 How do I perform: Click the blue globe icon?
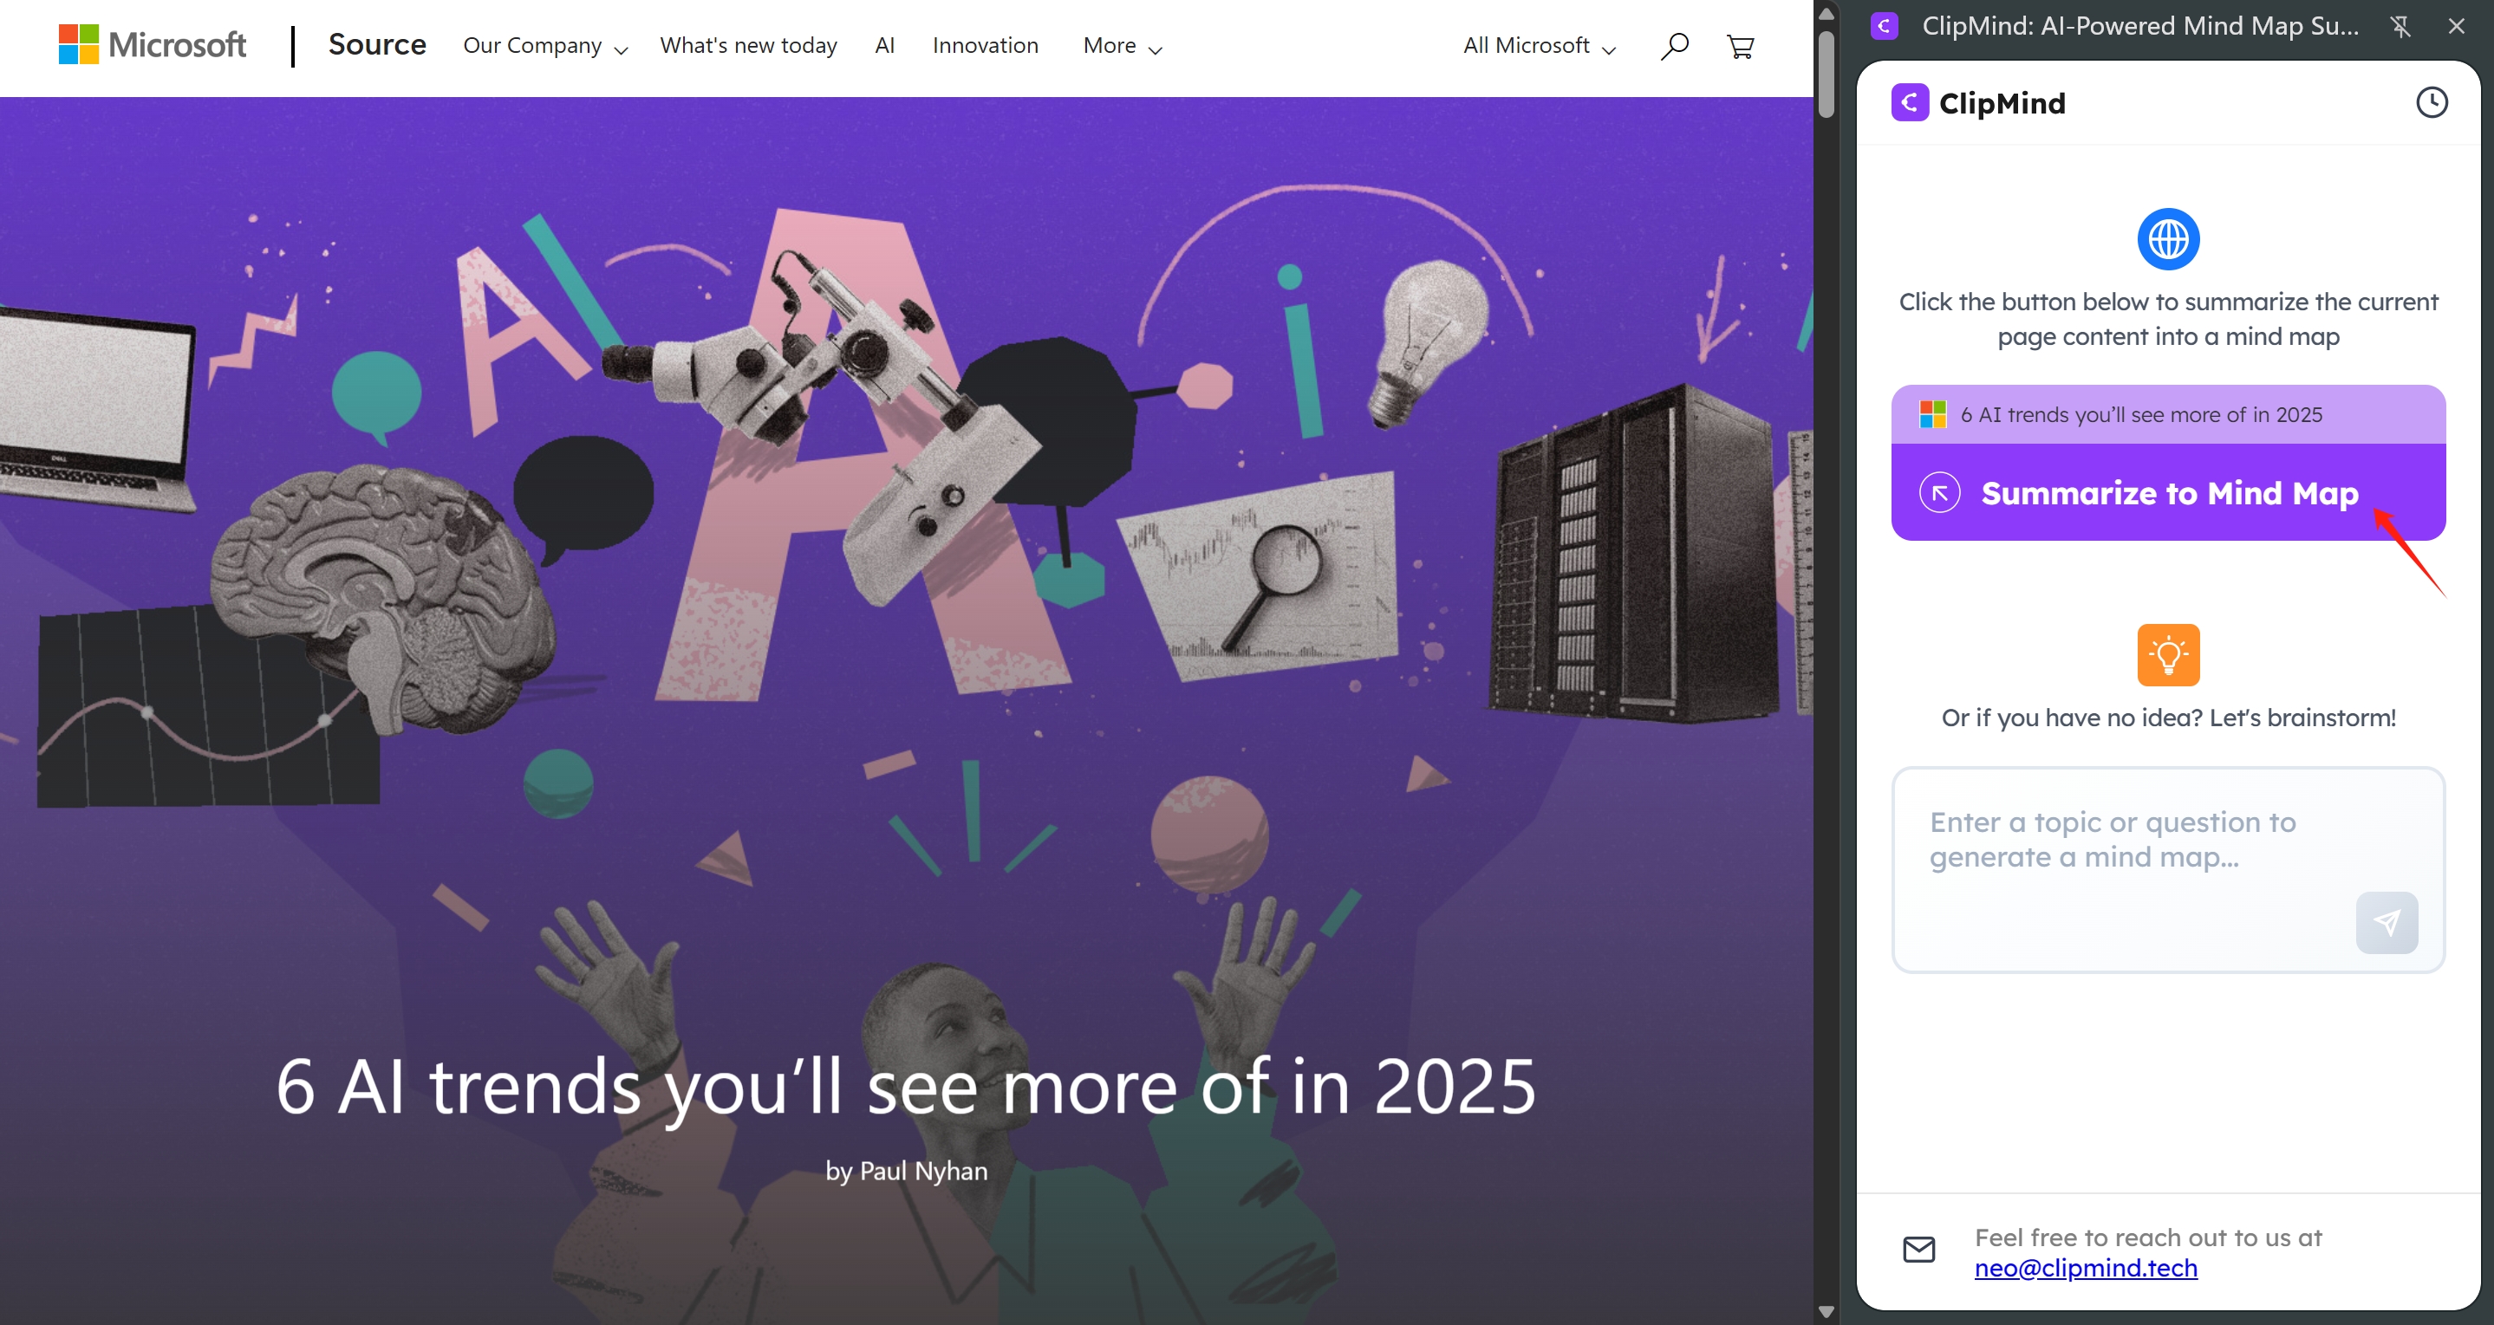tap(2168, 239)
